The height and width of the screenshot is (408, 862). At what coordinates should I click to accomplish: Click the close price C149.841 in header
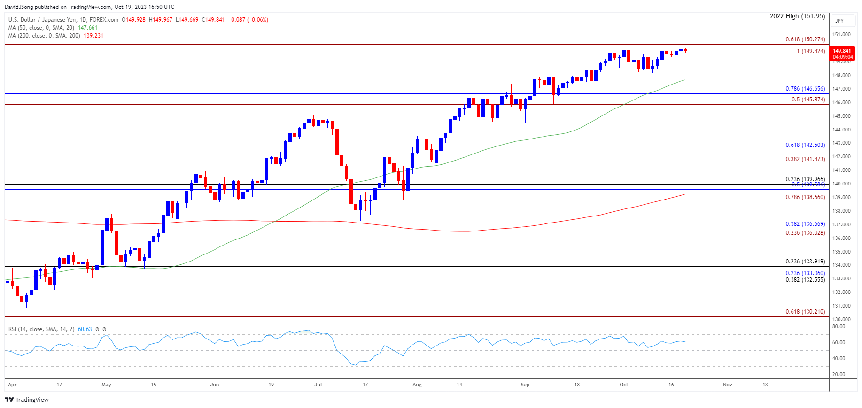point(213,20)
